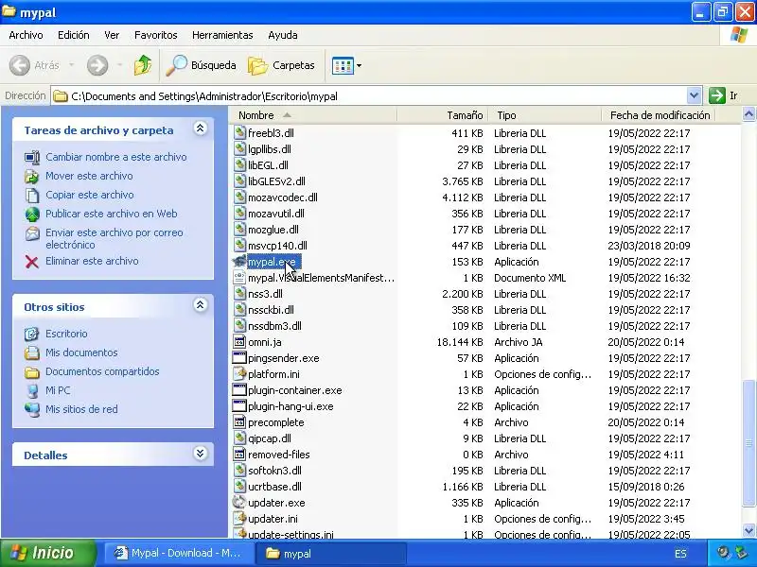757x567 pixels.
Task: Collapse the Otros sitios panel
Action: point(201,304)
